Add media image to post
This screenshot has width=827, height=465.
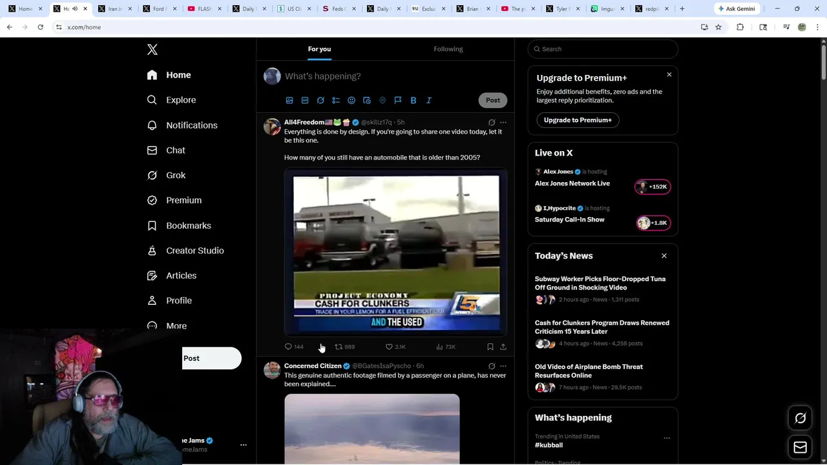coord(289,100)
